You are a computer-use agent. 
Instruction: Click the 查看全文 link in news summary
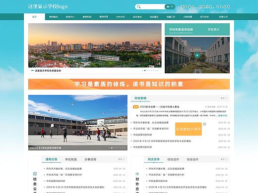(222, 116)
